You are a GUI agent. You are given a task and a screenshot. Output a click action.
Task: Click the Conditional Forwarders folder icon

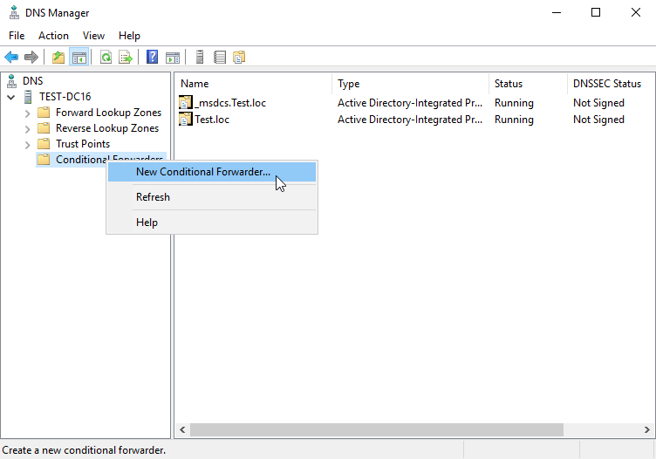(44, 160)
